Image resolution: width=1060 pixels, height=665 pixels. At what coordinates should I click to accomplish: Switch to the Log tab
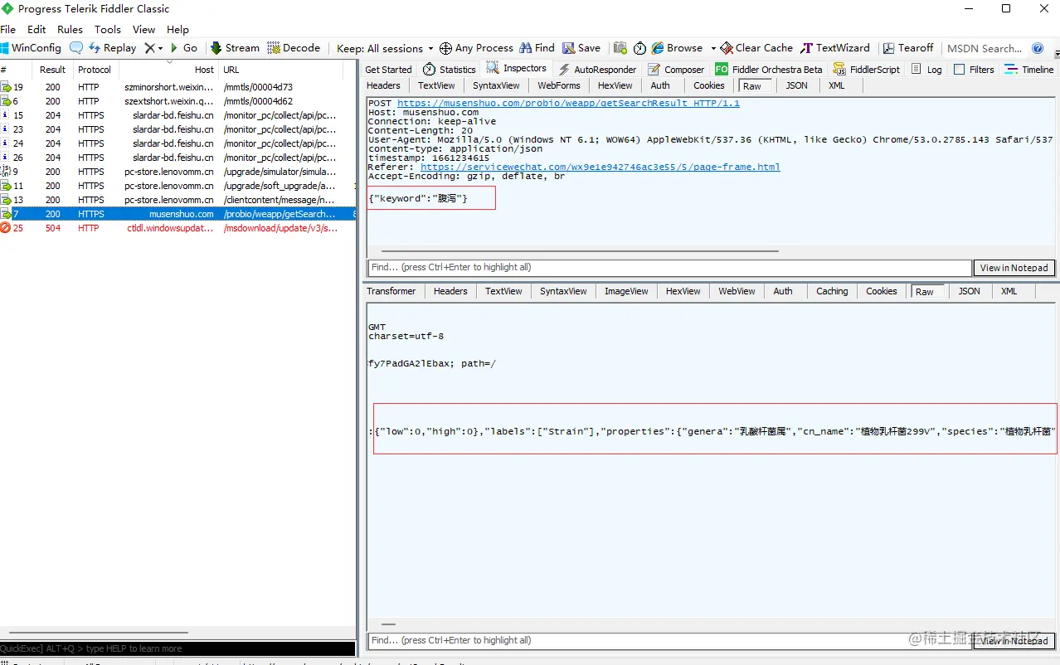click(x=926, y=70)
